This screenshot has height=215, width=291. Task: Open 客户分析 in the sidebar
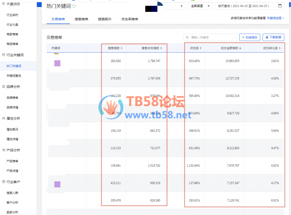tap(12, 202)
